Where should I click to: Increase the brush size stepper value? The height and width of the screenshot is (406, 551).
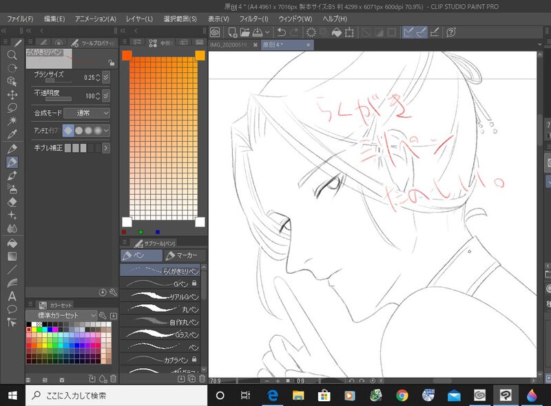click(98, 75)
